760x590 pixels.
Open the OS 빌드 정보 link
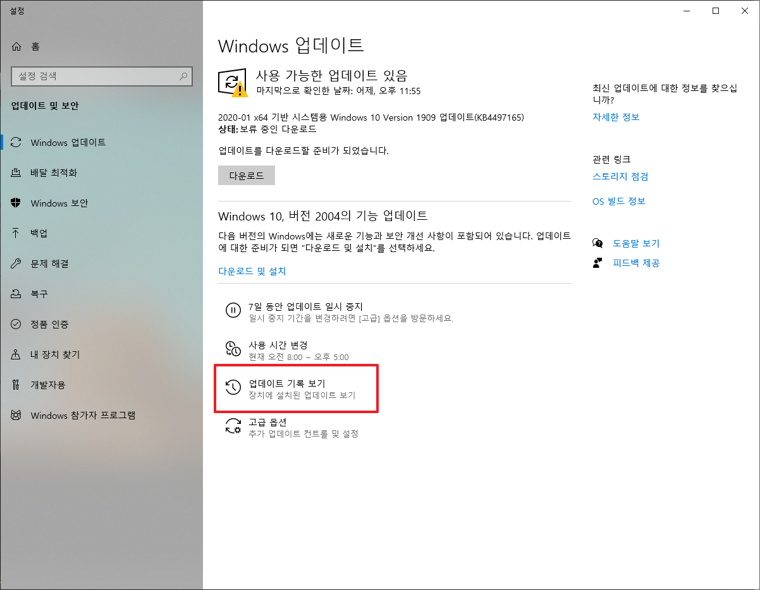619,202
